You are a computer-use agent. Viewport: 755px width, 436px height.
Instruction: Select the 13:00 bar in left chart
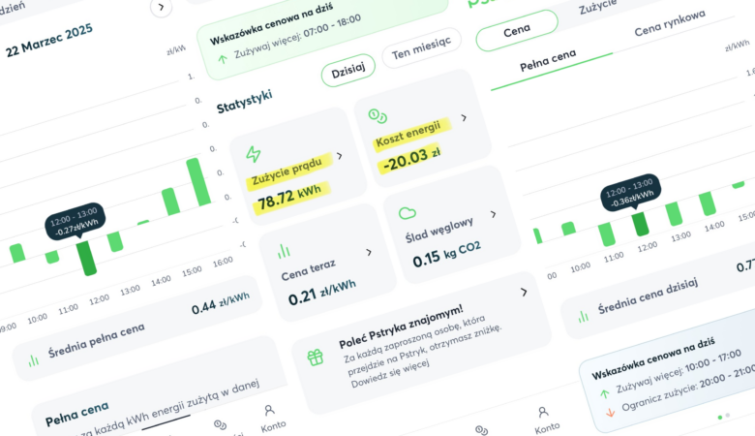(x=115, y=242)
